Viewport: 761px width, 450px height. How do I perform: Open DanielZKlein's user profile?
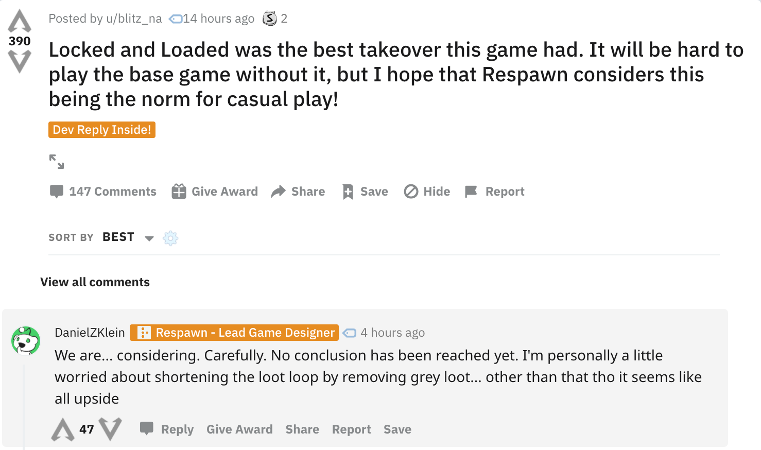pos(90,333)
